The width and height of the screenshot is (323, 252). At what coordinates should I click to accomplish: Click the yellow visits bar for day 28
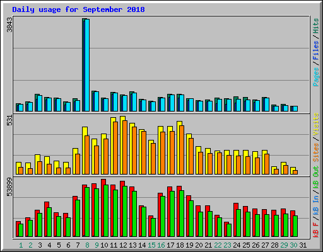(273, 170)
